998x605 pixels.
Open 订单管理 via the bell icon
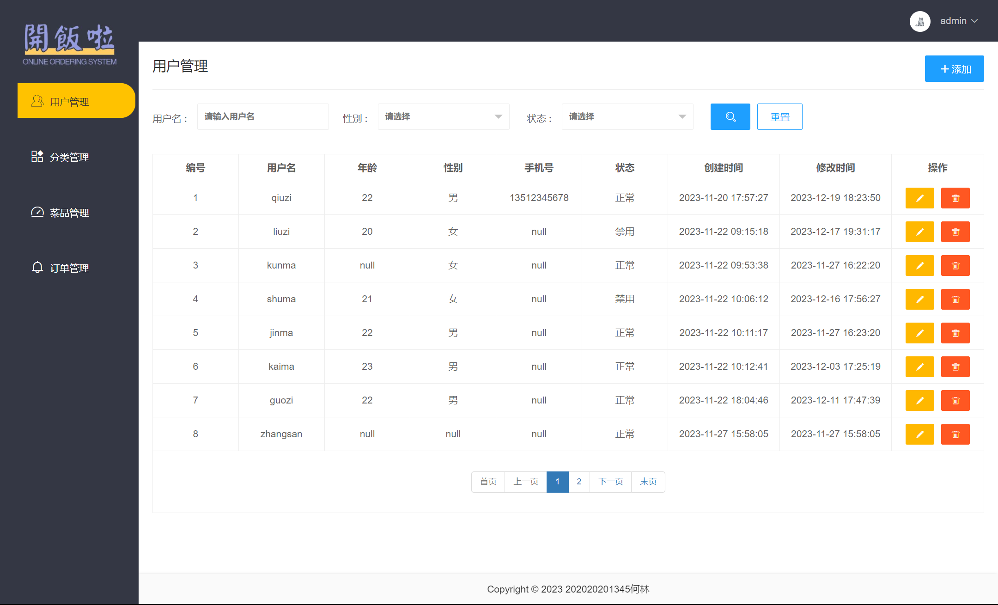click(x=37, y=268)
